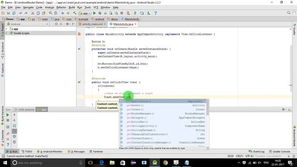Open the Refactor menu
Screen dimensions: 297x167
[x=61, y=7]
